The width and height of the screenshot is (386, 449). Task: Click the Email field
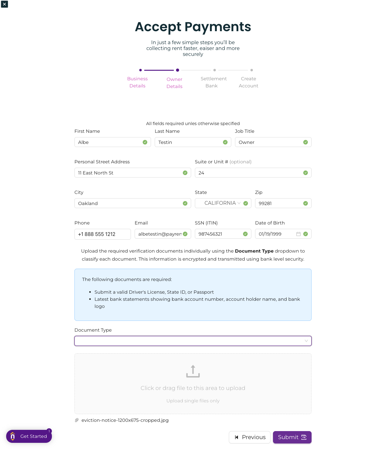pos(163,234)
